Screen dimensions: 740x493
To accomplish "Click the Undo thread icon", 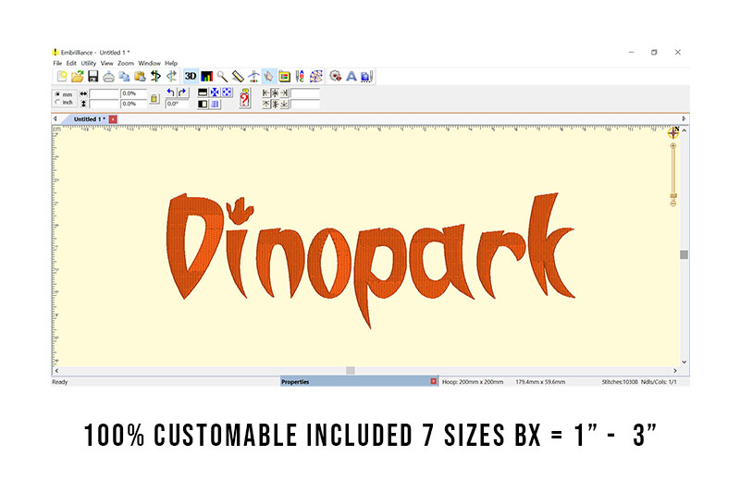I will [x=155, y=76].
